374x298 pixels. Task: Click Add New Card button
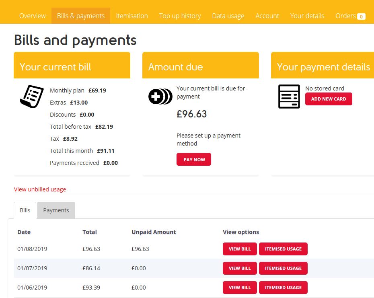tap(329, 99)
